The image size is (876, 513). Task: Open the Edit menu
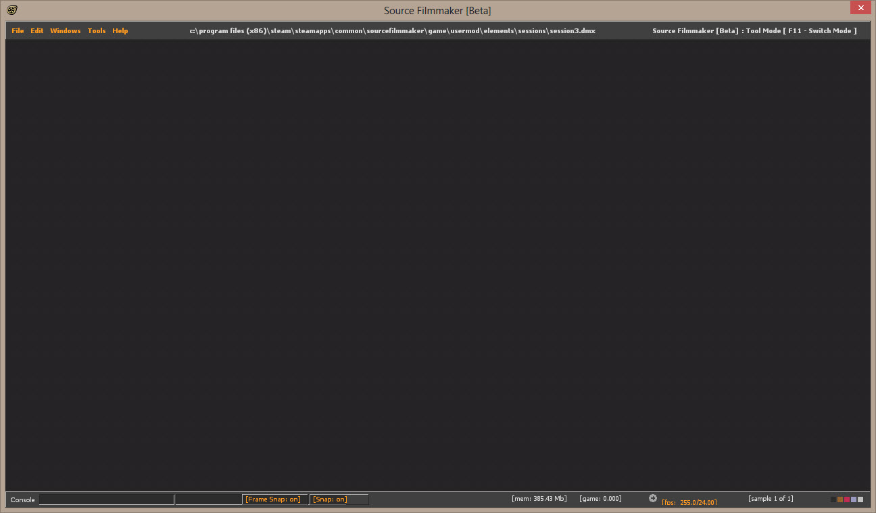pyautogui.click(x=37, y=31)
